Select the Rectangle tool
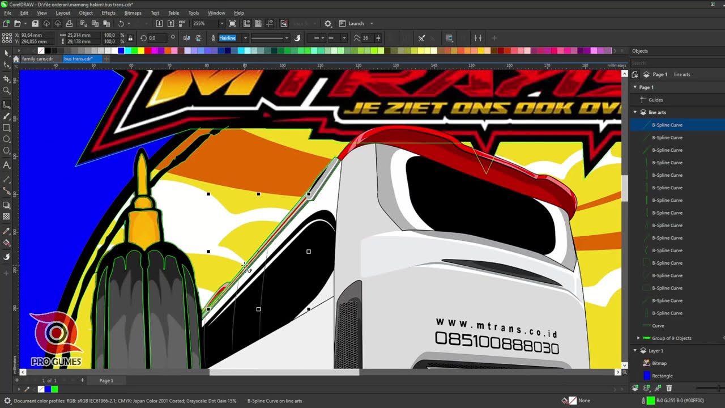The width and height of the screenshot is (725, 408). (7, 127)
